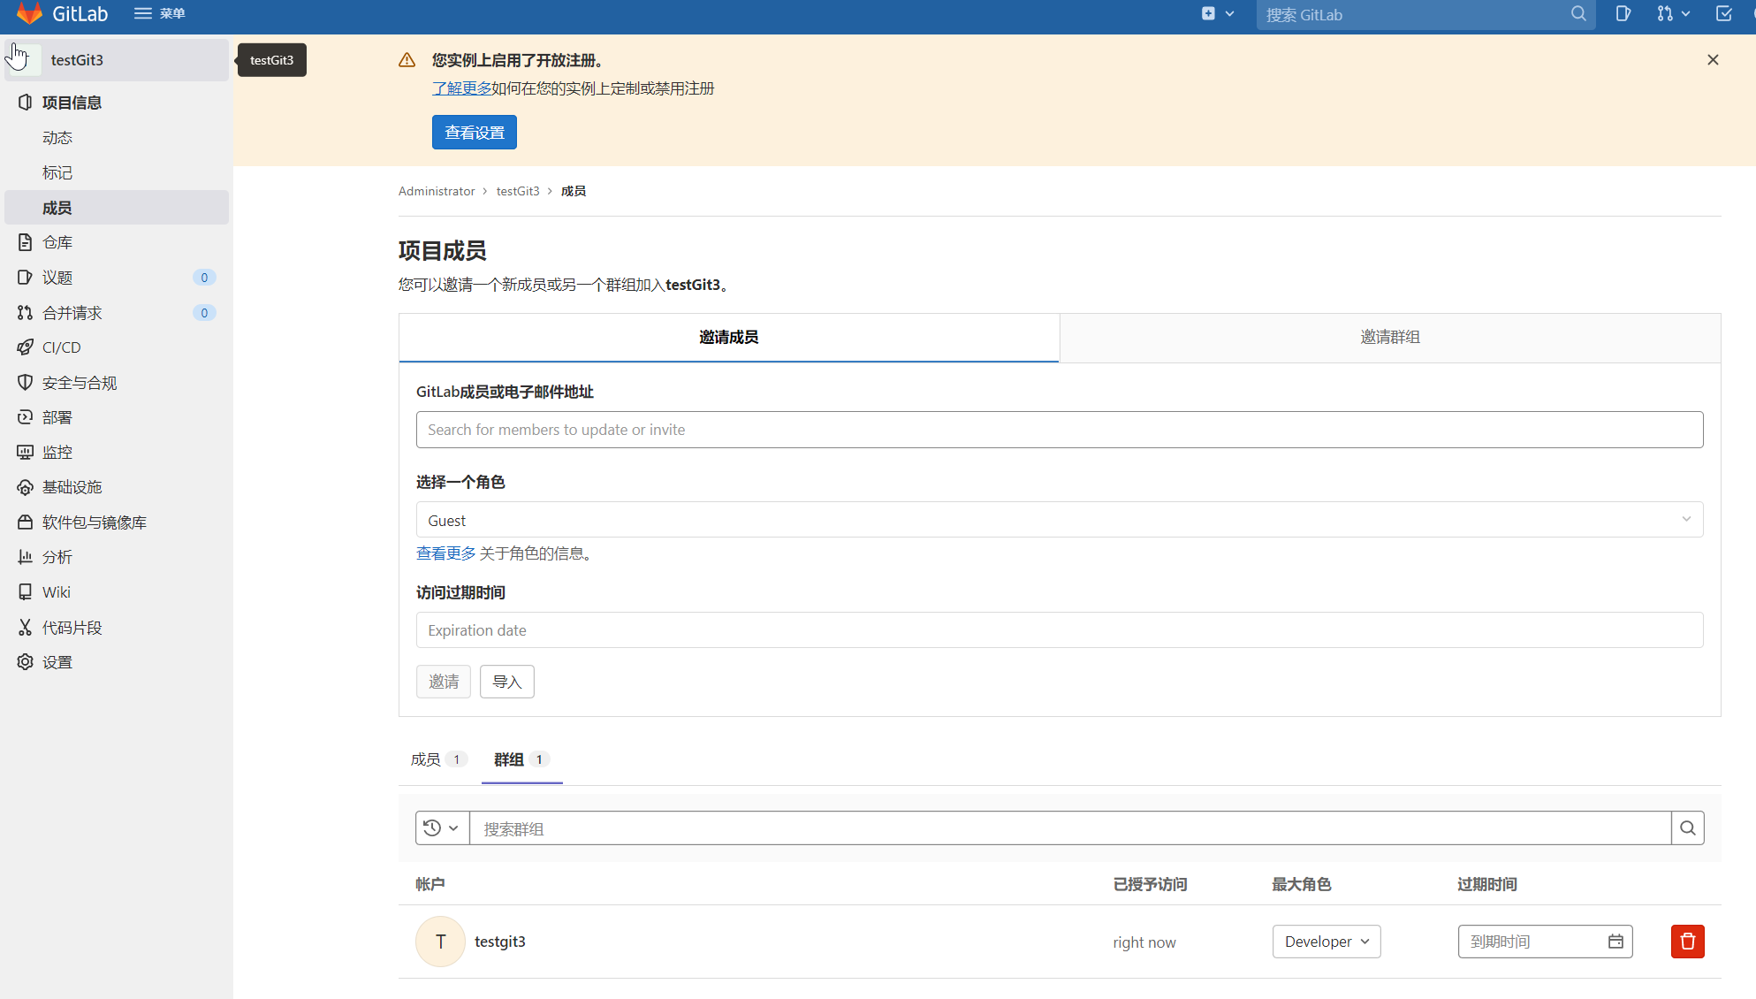Click the 合并请求 sidebar icon
This screenshot has width=1756, height=999.
(x=25, y=313)
